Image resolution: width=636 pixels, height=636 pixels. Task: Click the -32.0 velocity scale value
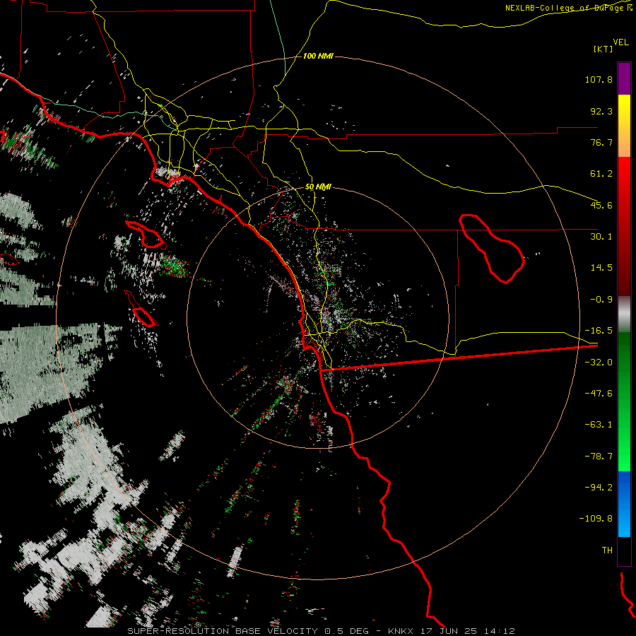tap(599, 363)
